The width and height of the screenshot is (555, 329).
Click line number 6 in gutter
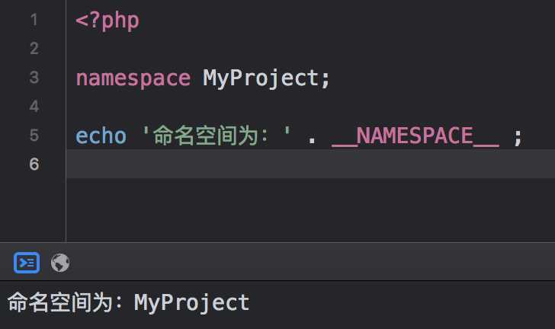[x=34, y=164]
